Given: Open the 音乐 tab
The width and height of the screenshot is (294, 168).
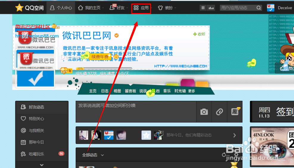Looking at the screenshot, I should click(167, 91).
